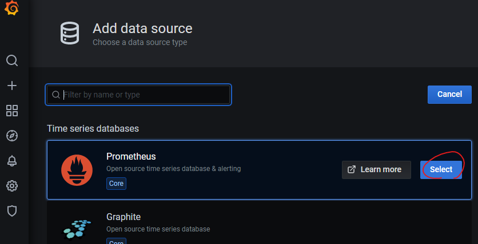Screen dimensions: 478x244
Task: Click the magnifier icon in the filter box
Action: pos(56,95)
